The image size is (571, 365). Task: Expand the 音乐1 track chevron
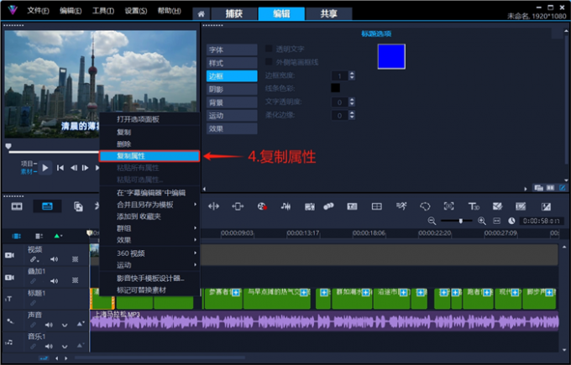point(65,347)
